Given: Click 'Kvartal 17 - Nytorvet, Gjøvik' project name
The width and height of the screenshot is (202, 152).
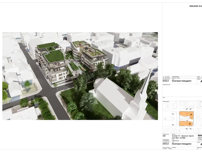Looking at the screenshot, I should click(183, 136).
